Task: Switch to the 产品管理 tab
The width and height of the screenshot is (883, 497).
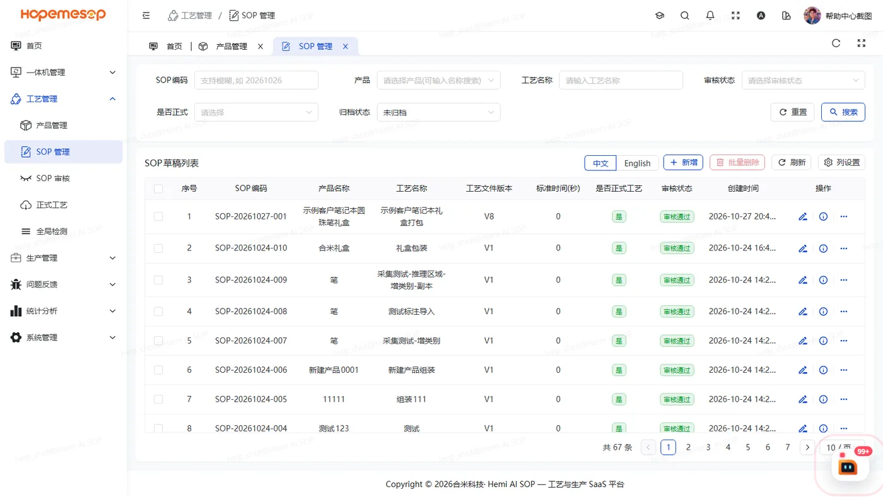Action: [231, 46]
